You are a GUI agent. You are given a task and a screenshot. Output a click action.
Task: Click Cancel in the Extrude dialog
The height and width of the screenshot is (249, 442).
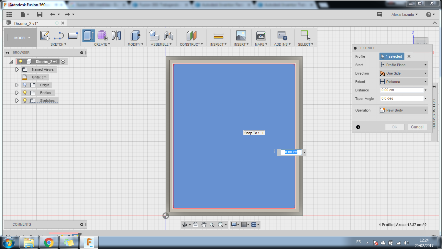click(417, 127)
